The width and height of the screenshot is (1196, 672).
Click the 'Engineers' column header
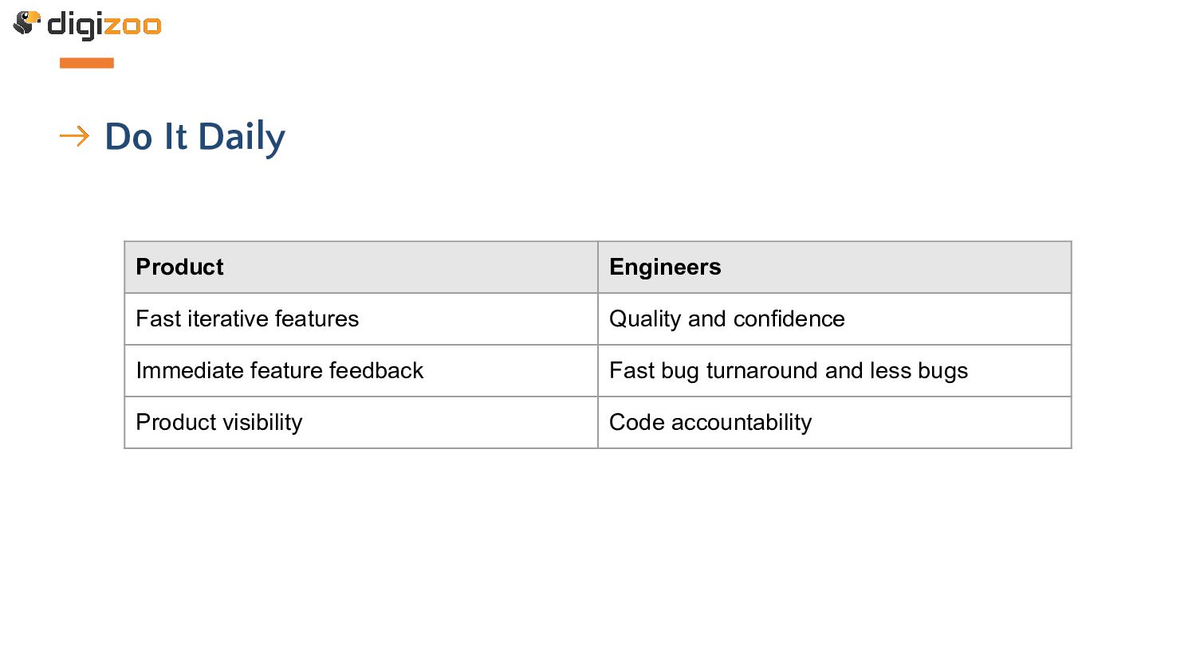pos(834,268)
